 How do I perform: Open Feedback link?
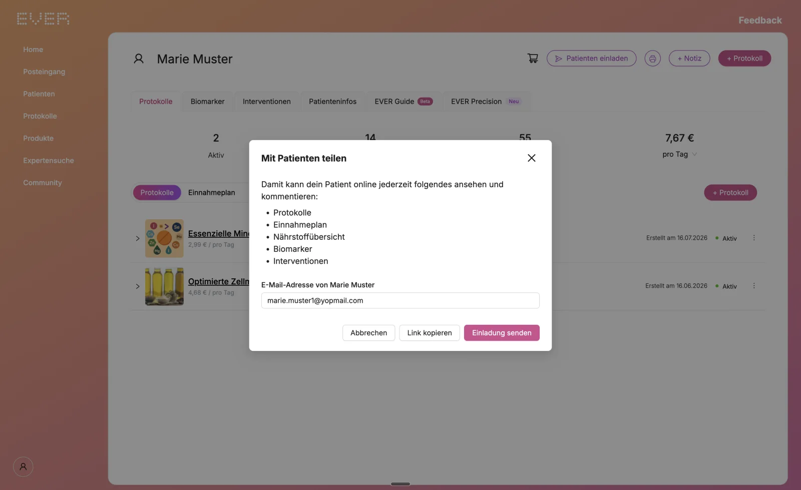click(760, 21)
